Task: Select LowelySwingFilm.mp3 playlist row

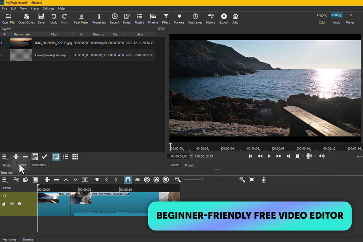Action: (x=77, y=55)
